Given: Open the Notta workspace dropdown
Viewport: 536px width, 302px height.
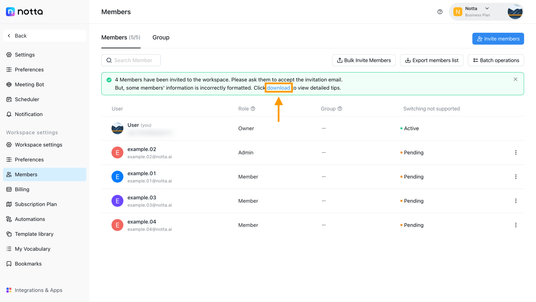Looking at the screenshot, I should click(x=487, y=8).
